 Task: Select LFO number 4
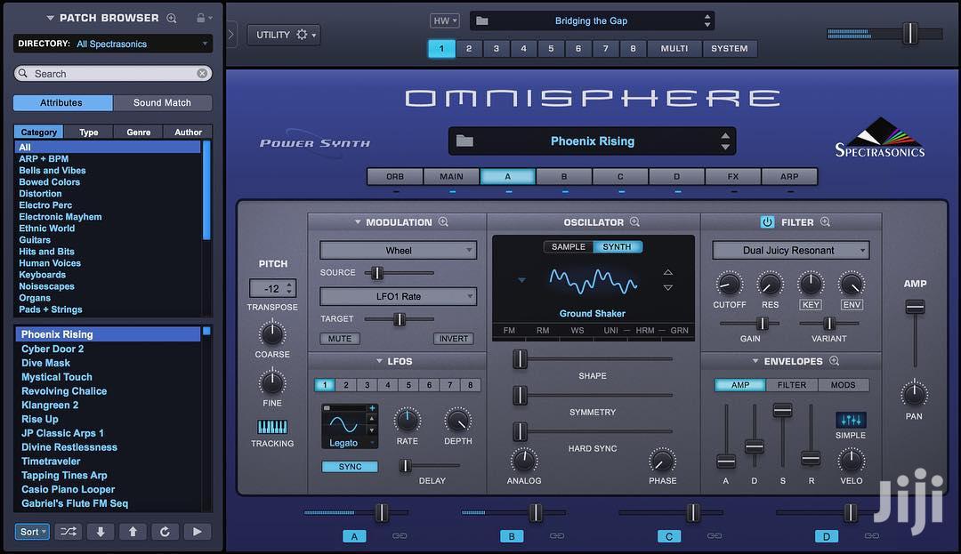[387, 385]
